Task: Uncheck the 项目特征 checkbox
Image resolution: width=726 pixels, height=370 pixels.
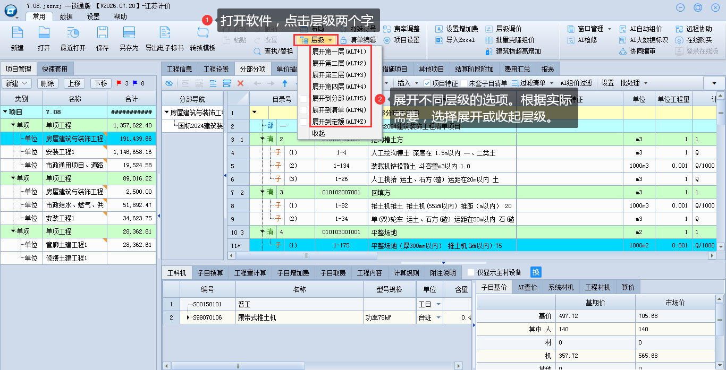Action: 428,83
